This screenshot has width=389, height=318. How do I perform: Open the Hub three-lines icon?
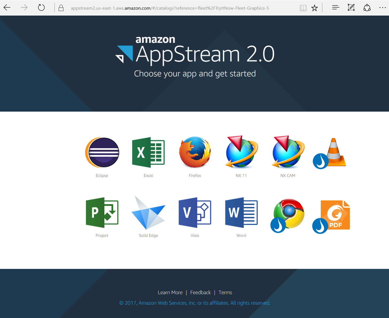pyautogui.click(x=336, y=8)
